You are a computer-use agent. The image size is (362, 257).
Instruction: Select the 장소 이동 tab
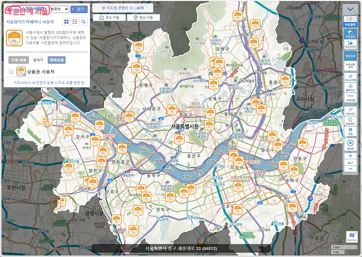[143, 18]
